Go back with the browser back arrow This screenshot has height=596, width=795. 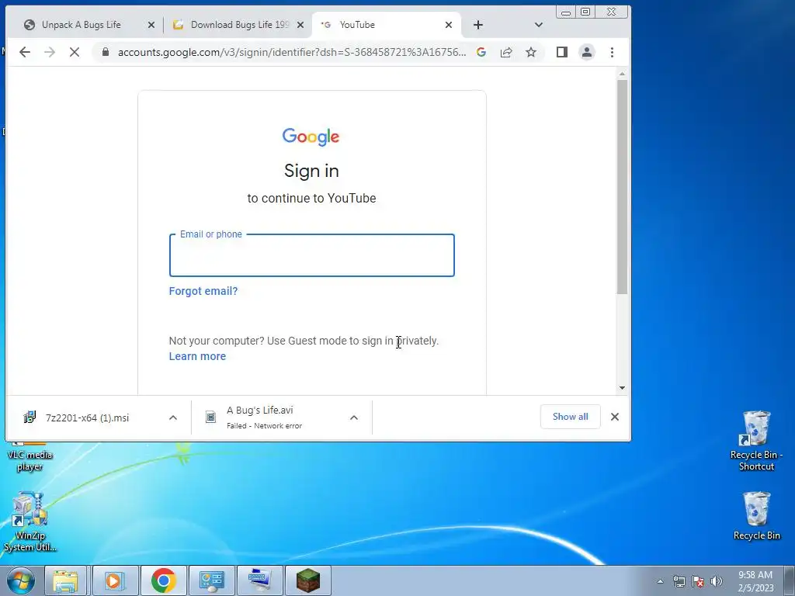click(x=25, y=52)
